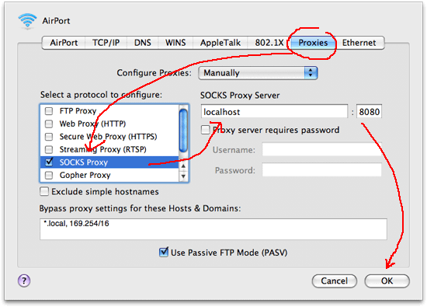Check Proxy server requires password

(205, 130)
